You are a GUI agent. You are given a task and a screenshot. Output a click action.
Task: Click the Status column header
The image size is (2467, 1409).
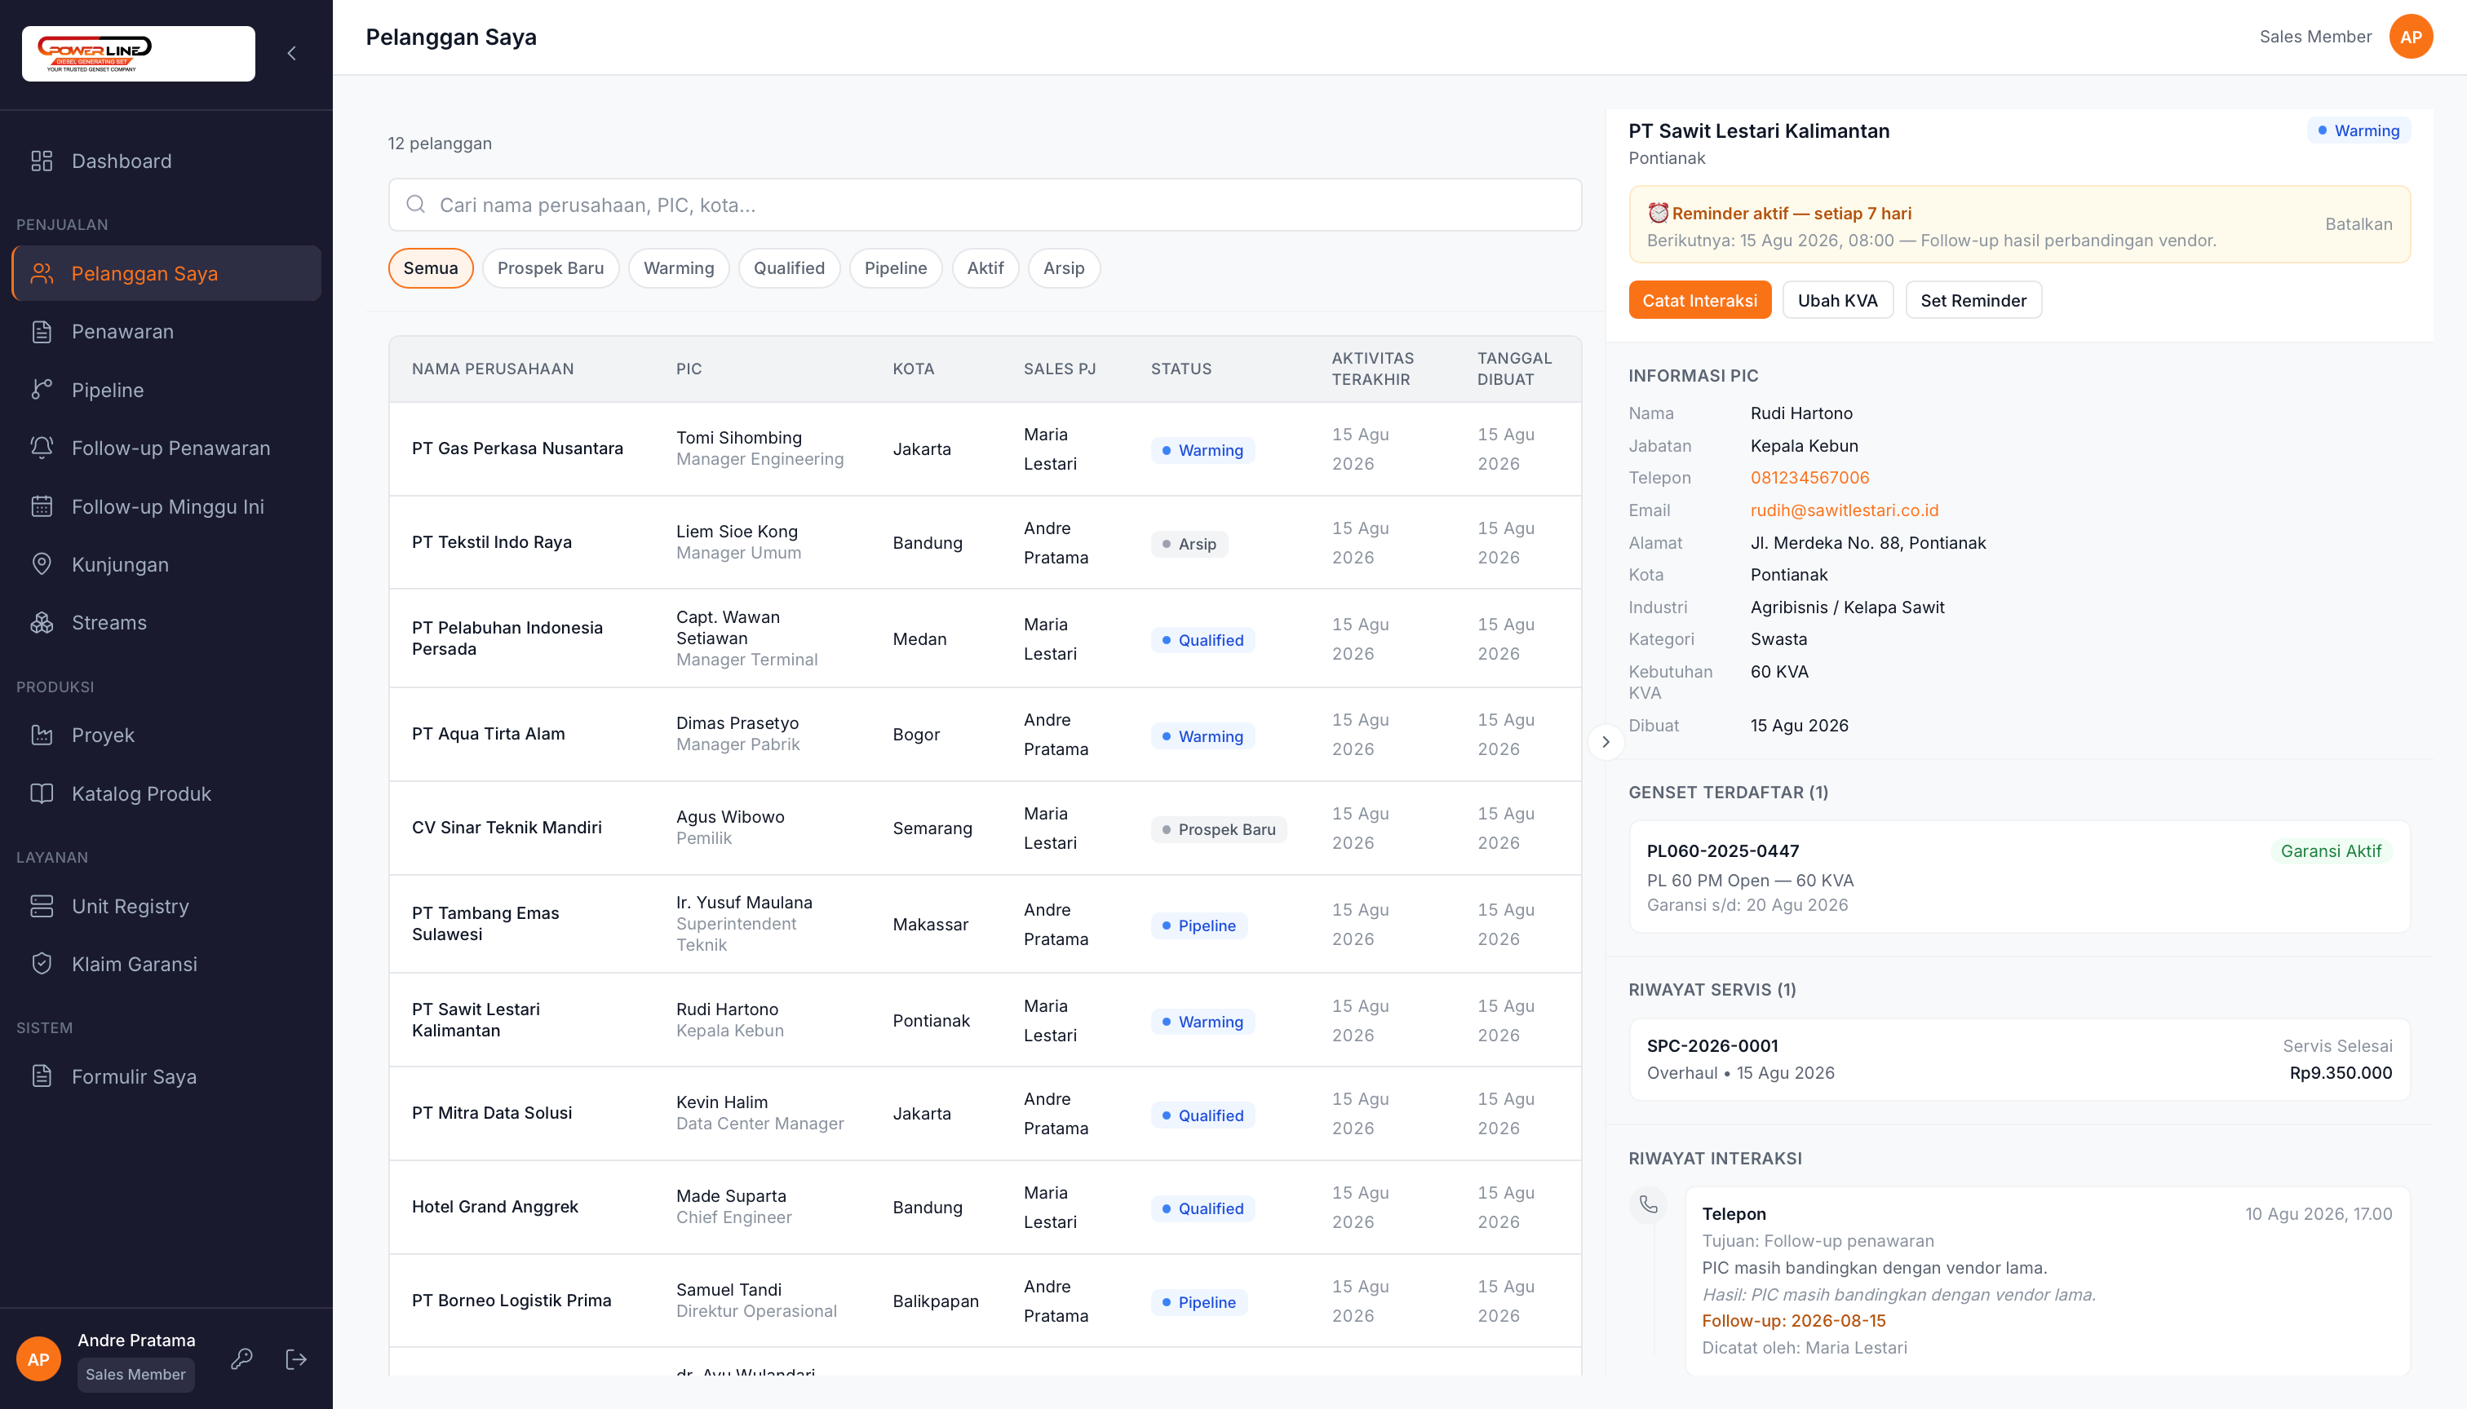[x=1181, y=369]
